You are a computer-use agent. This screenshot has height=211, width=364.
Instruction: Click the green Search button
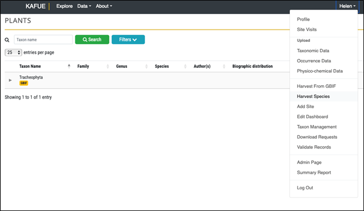pyautogui.click(x=92, y=40)
